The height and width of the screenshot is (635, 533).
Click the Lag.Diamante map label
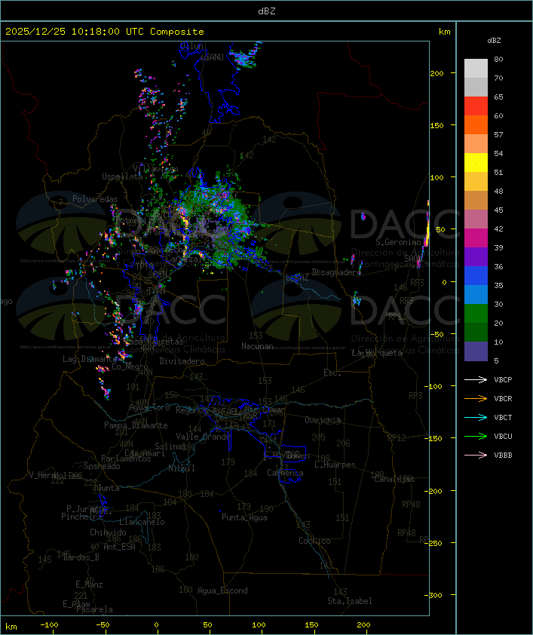[x=90, y=359]
